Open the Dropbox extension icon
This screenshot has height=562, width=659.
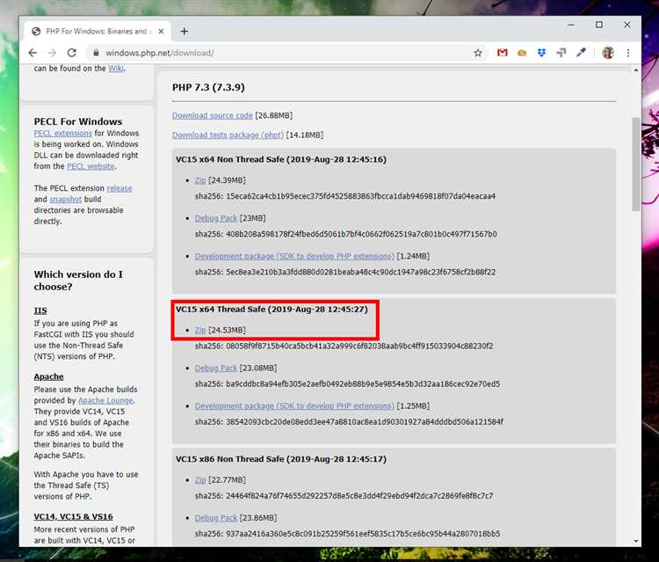(x=542, y=53)
